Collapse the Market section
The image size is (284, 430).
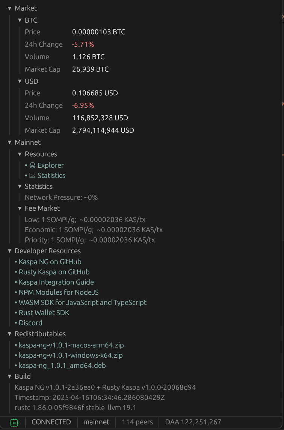pos(10,8)
